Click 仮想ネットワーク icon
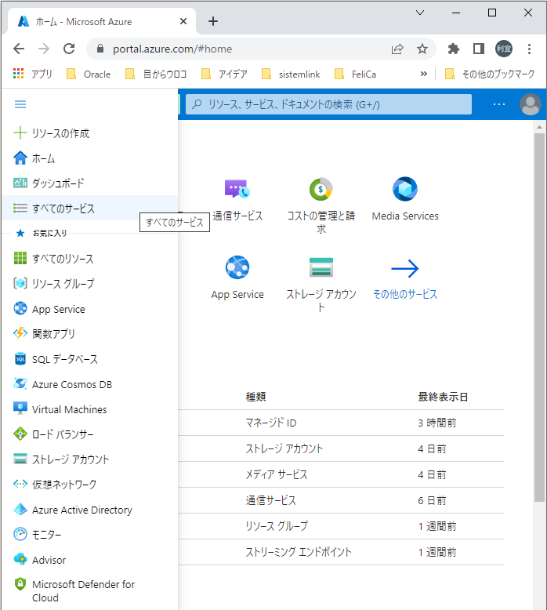 [x=20, y=484]
